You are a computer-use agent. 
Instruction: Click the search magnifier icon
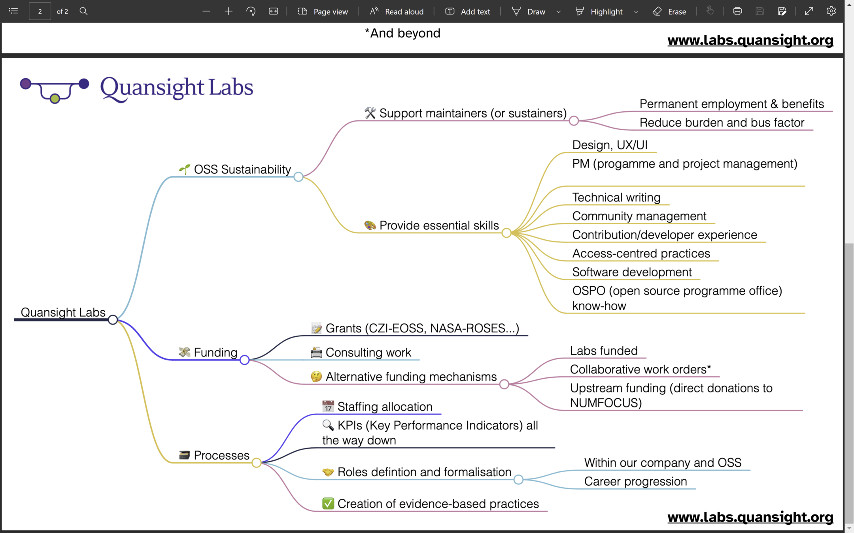click(x=83, y=11)
